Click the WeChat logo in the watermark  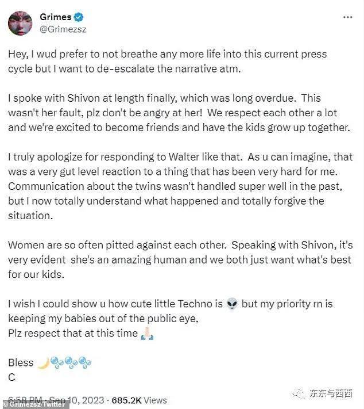pos(299,393)
